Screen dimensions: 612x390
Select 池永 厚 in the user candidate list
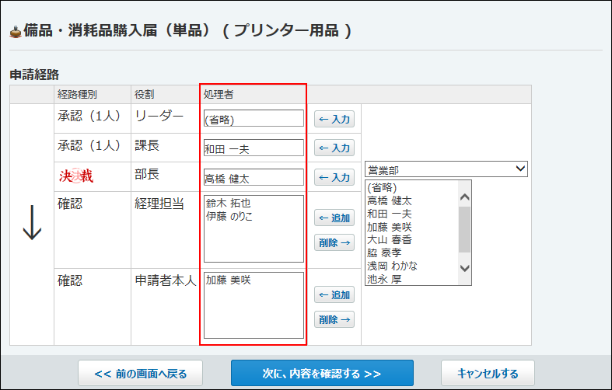coord(384,279)
